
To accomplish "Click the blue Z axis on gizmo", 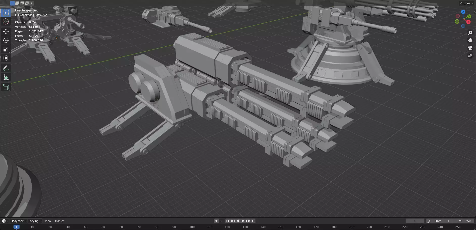I will pyautogui.click(x=463, y=12).
